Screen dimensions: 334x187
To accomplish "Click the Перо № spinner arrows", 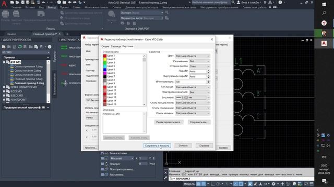I will (x=208, y=72).
